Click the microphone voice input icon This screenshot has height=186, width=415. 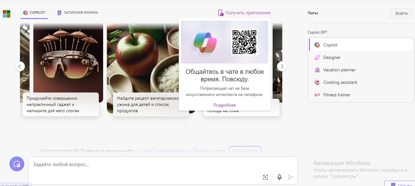pos(279,177)
